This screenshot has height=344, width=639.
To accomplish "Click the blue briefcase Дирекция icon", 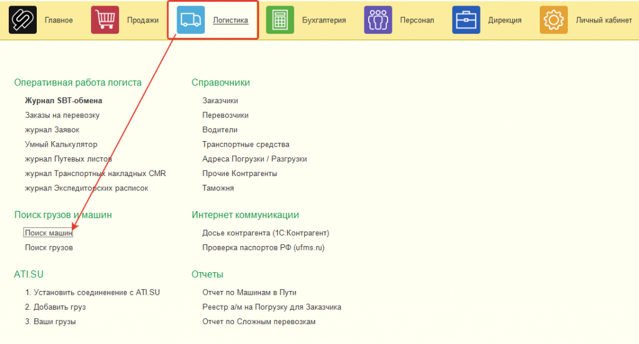I will (466, 19).
